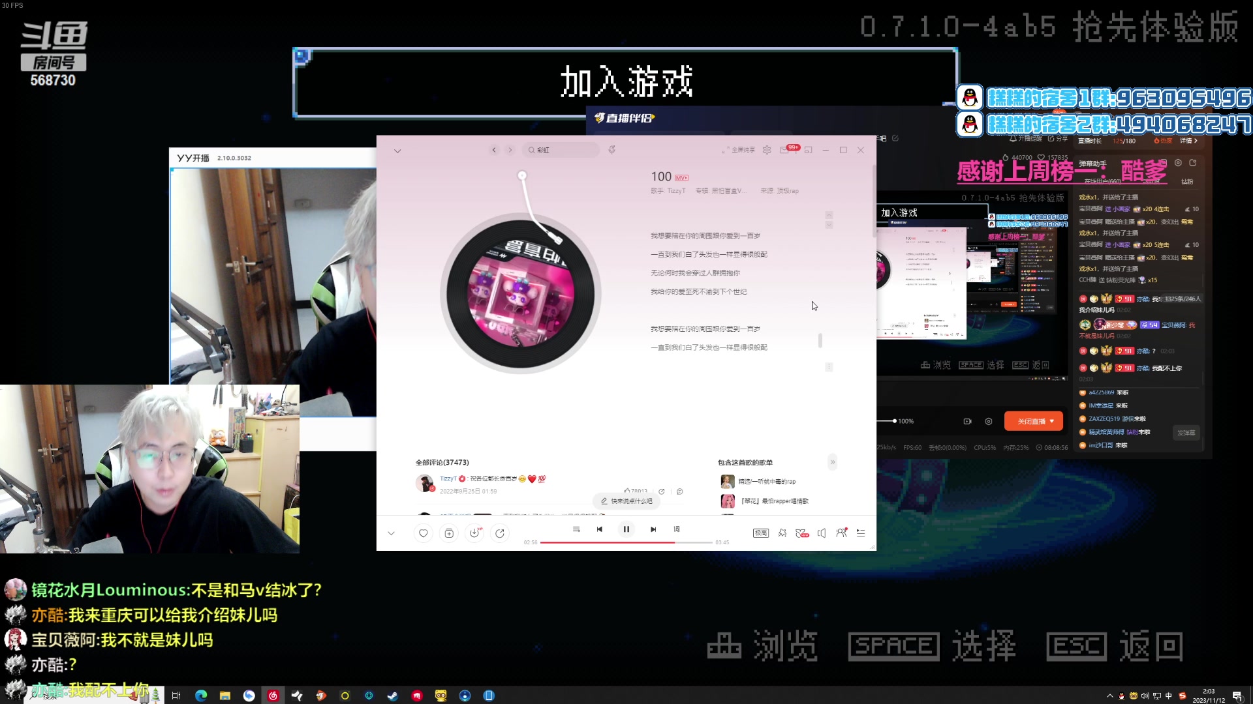Screen dimensions: 1253x704
Task: Open danmaku helper settings hexagon icon
Action: point(1178,163)
